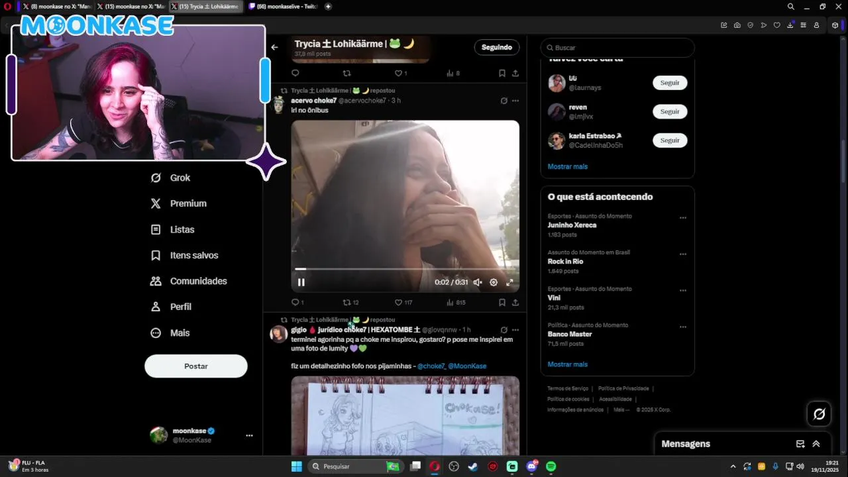Open Opera heart bookmark icon
The image size is (848, 477).
point(777,25)
